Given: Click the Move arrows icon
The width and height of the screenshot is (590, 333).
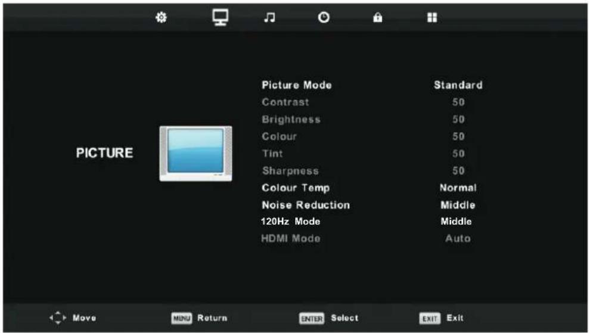Looking at the screenshot, I should 58,318.
